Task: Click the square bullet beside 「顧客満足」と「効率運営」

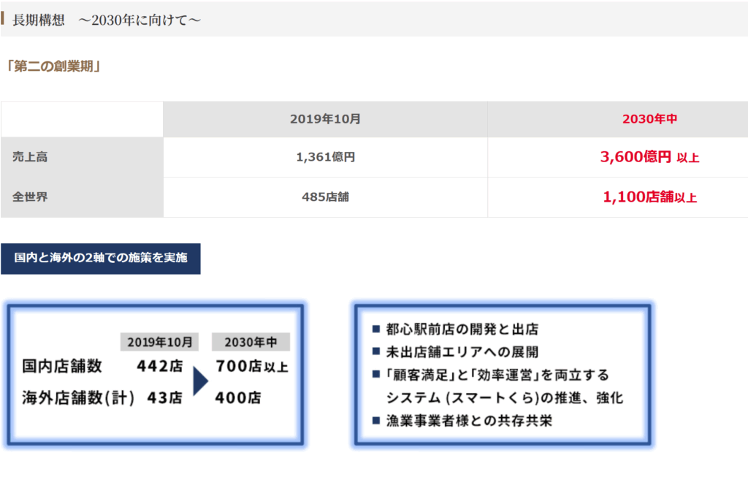Action: (x=375, y=375)
